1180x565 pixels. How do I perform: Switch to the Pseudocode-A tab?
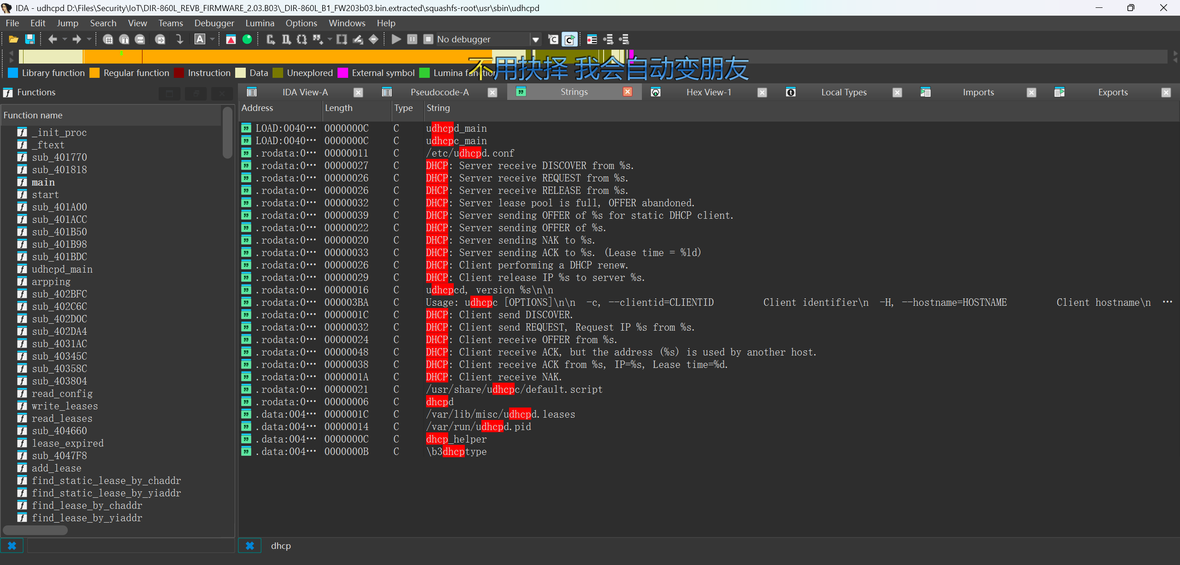[x=439, y=92]
